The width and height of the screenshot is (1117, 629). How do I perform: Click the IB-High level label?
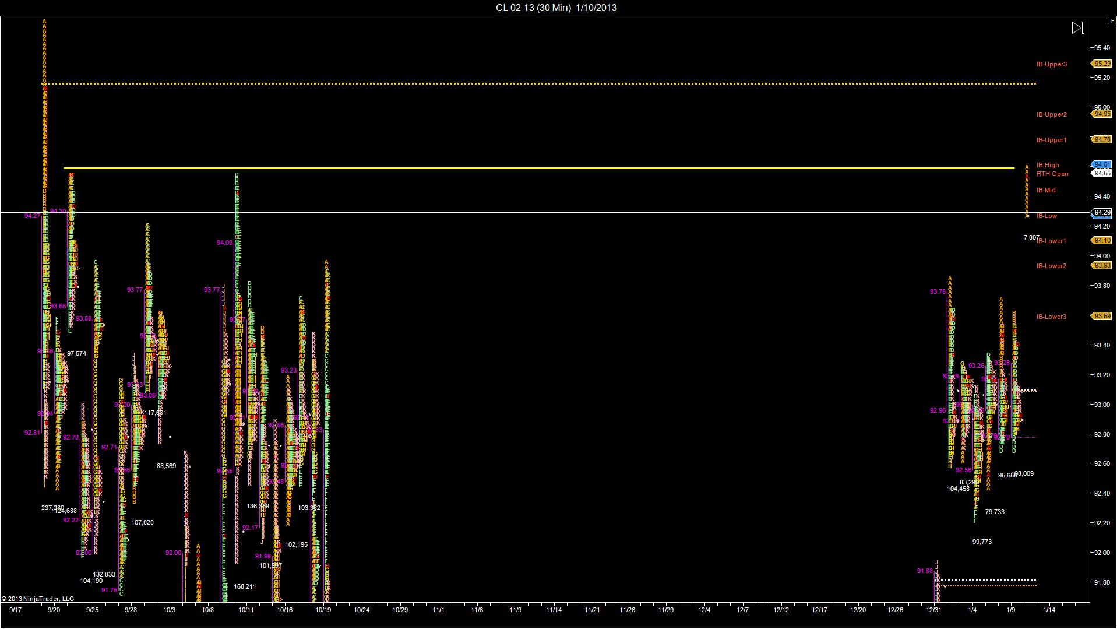click(1048, 165)
